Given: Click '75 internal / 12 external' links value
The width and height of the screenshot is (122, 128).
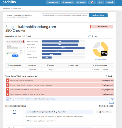Looking at the screenshot, I should point(100,70).
